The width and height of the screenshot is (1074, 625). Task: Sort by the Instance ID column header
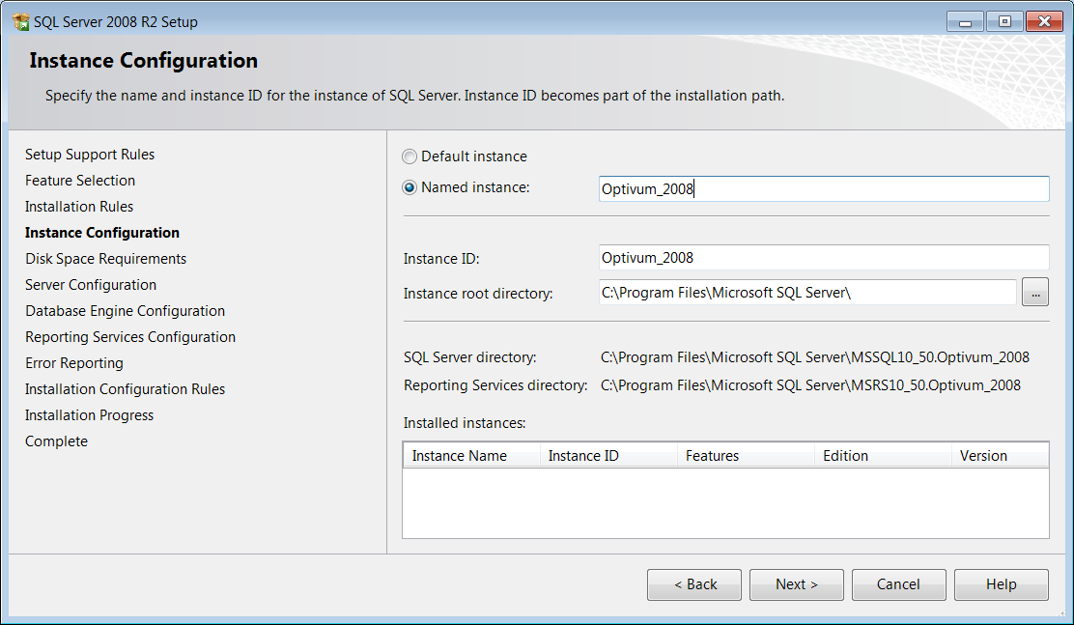coord(608,456)
